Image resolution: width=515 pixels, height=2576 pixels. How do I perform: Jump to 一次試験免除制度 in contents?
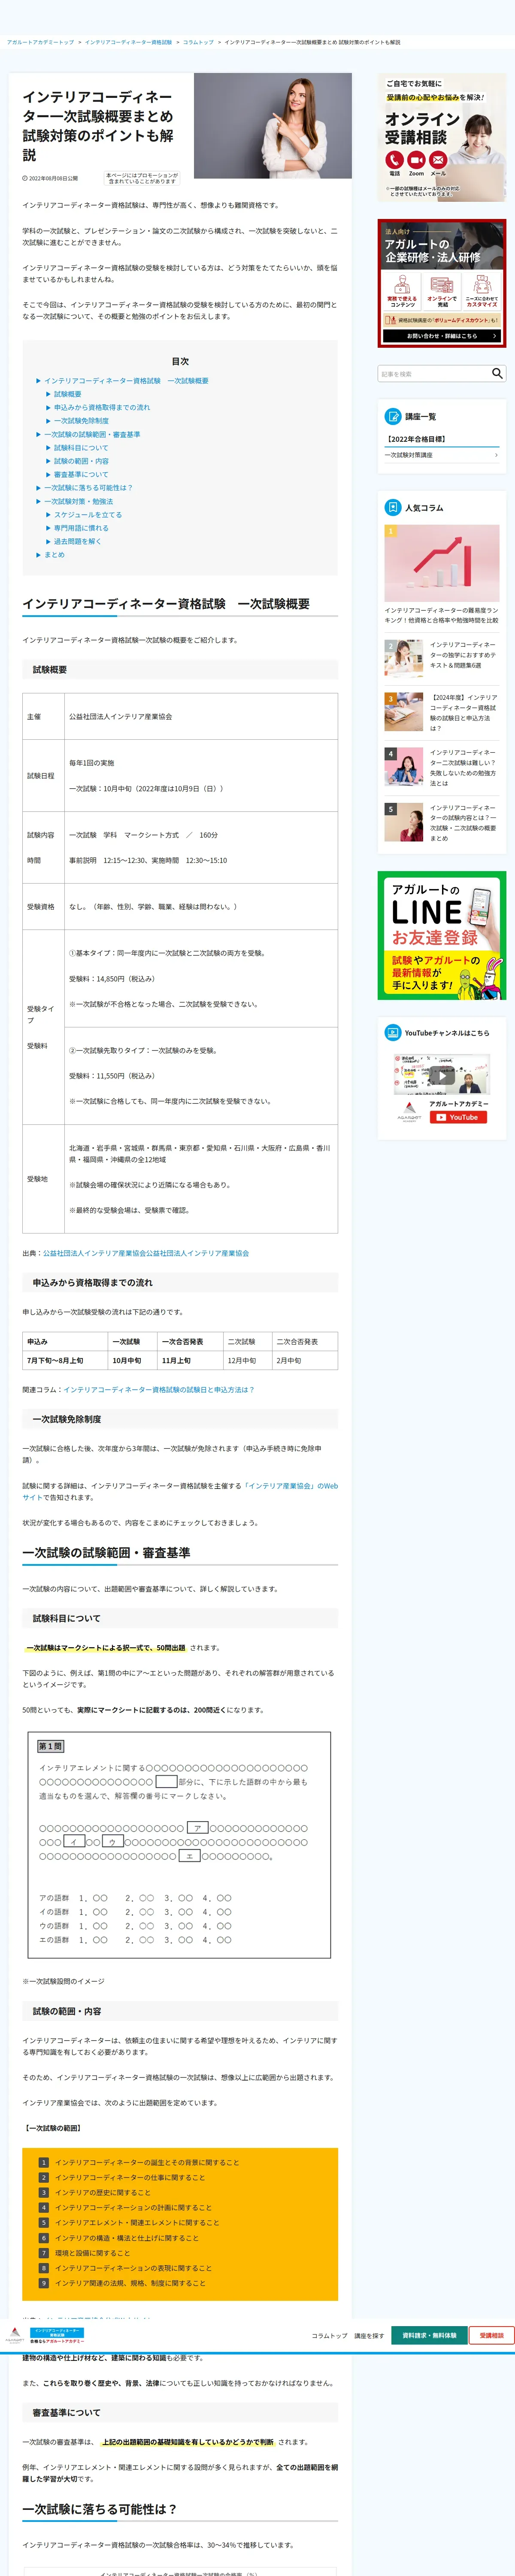pyautogui.click(x=82, y=421)
